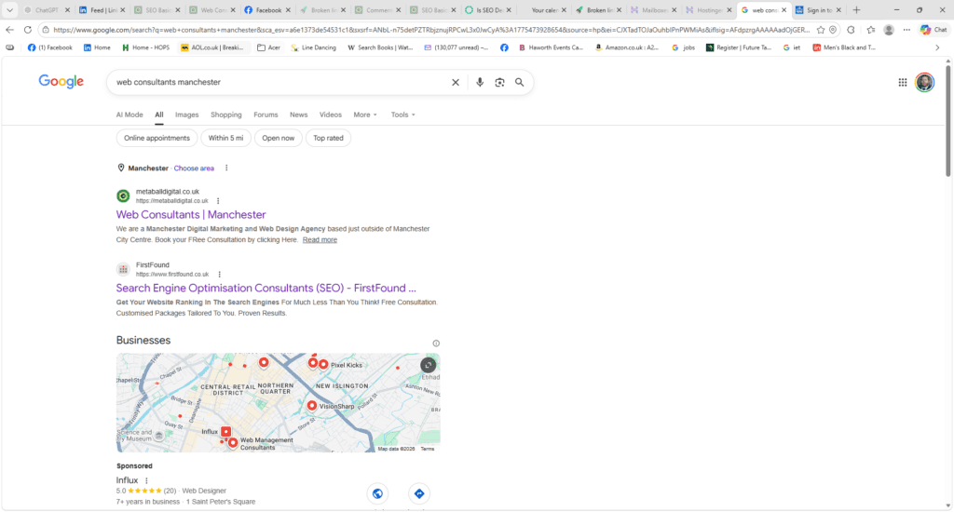Click the Choose area link
The height and width of the screenshot is (512, 954).
click(x=194, y=168)
